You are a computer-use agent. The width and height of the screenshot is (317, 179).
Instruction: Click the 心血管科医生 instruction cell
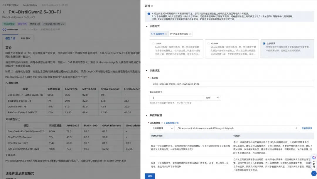190,148
